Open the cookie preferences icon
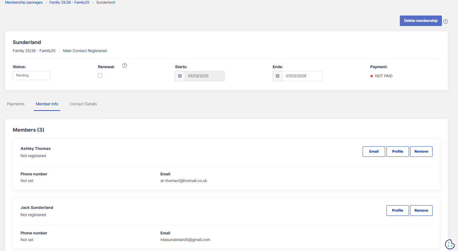Viewport: 458px width, 251px height. tap(449, 244)
